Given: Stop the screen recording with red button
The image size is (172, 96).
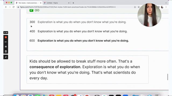Looking at the screenshot, I should pyautogui.click(x=6, y=37).
